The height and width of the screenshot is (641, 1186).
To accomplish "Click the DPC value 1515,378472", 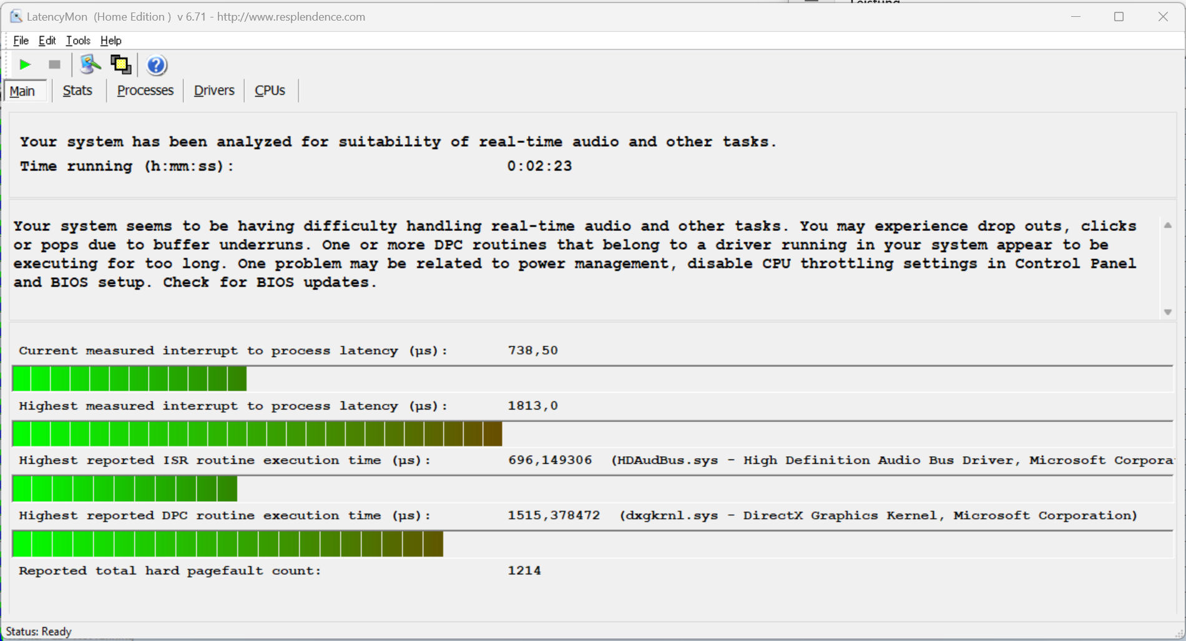I will click(554, 516).
